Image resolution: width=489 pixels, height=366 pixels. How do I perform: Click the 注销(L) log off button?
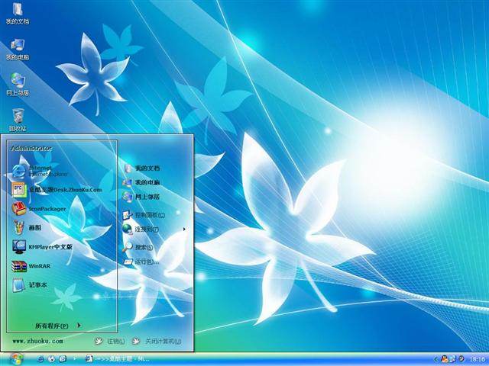click(110, 341)
